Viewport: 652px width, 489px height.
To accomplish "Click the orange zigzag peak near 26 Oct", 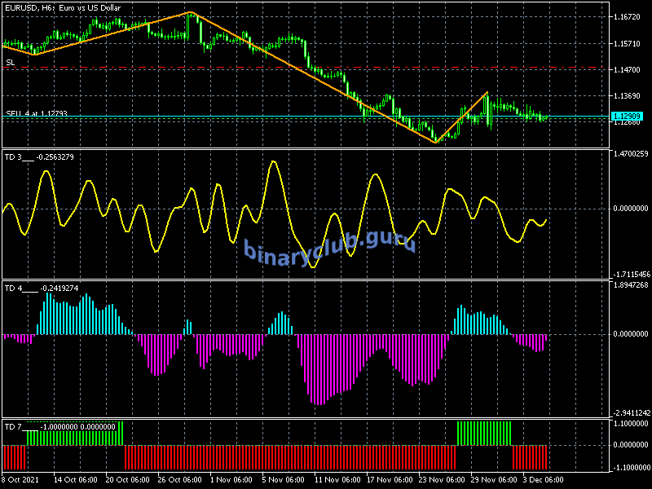I will point(192,12).
